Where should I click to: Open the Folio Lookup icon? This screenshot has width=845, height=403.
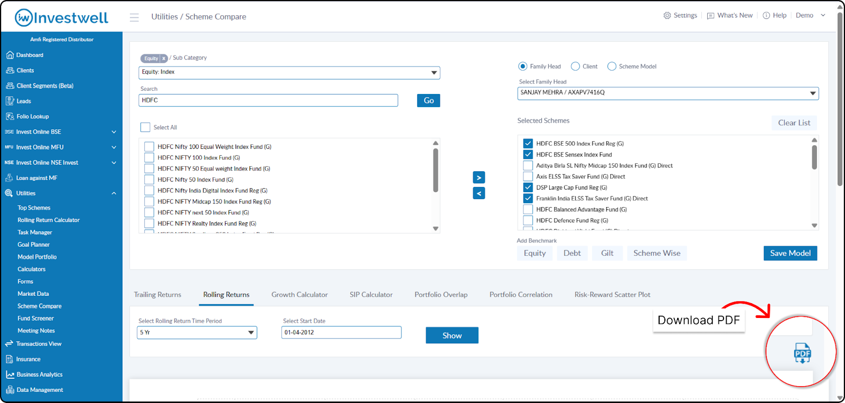(x=10, y=116)
